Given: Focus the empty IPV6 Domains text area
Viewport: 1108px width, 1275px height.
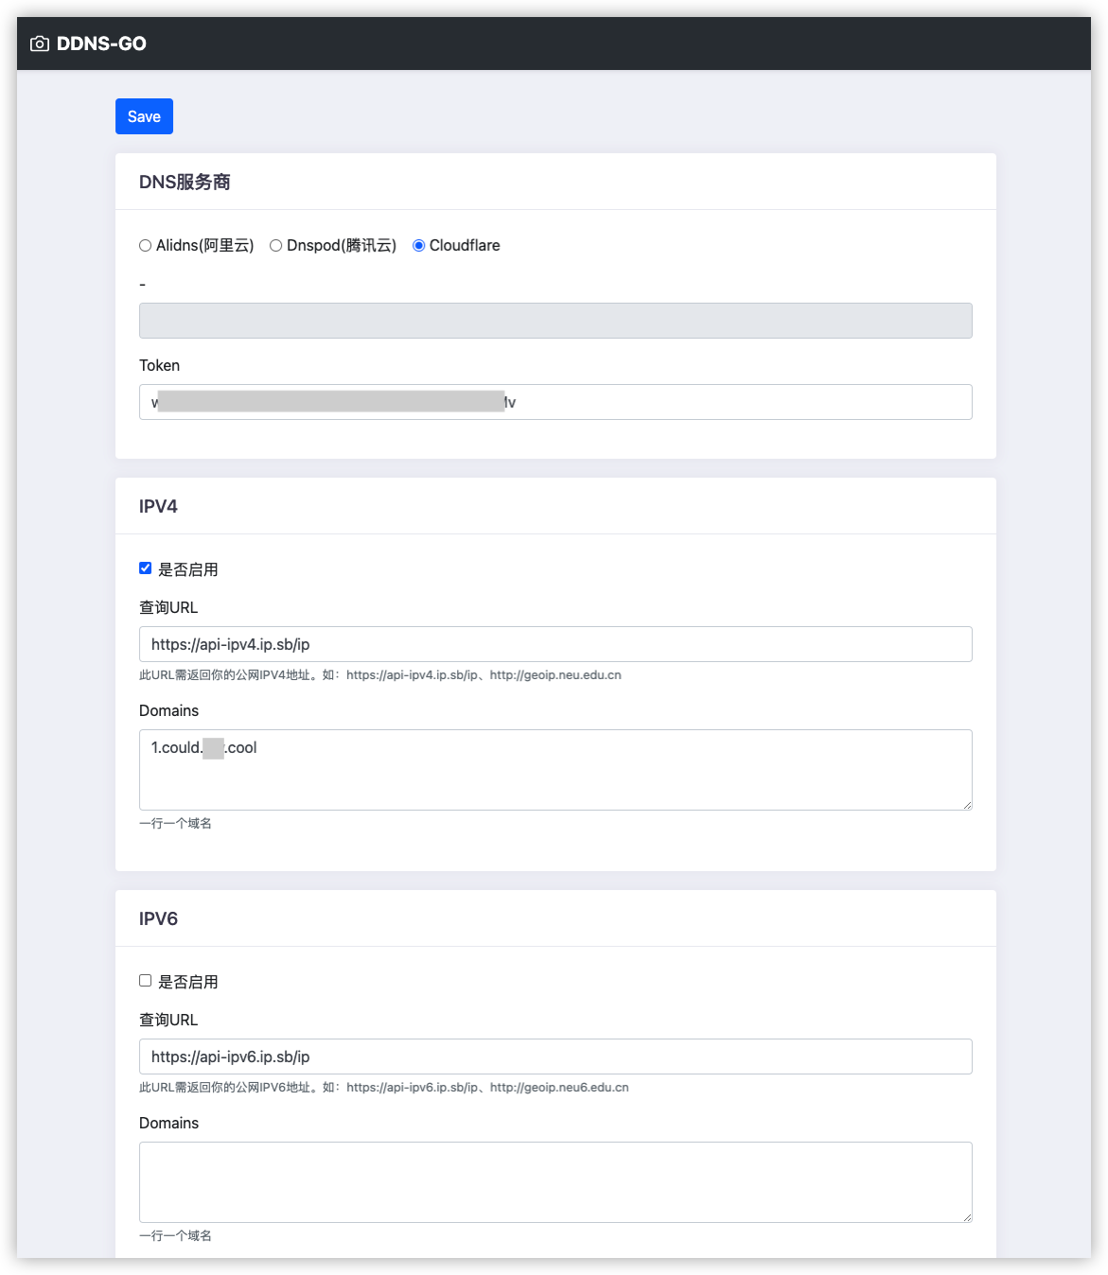Looking at the screenshot, I should coord(555,1181).
